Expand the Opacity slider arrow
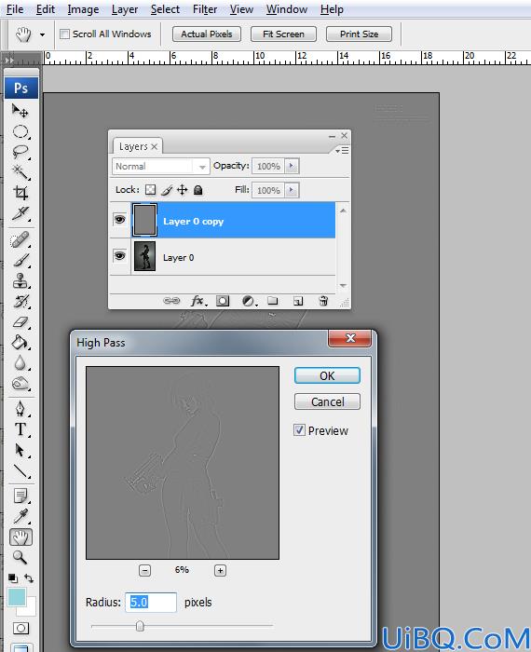 coord(292,166)
